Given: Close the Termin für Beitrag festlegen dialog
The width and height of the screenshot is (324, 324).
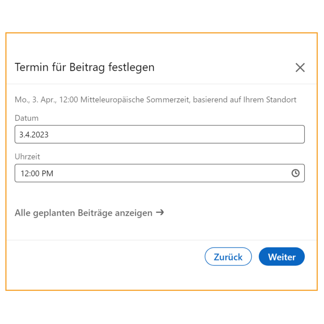Looking at the screenshot, I should 300,68.
